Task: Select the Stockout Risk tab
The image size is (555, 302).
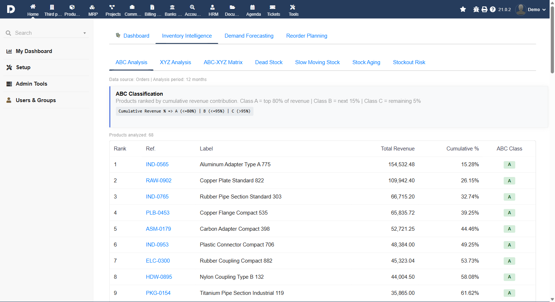Action: [x=409, y=62]
